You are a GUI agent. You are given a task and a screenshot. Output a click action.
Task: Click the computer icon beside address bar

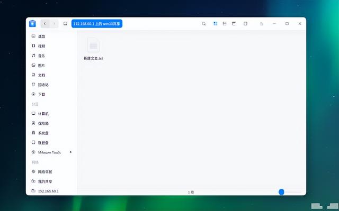pyautogui.click(x=65, y=23)
